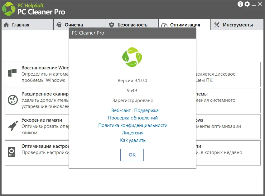Image resolution: width=265 pixels, height=196 pixels.
Task: Click the disk-clean icon on the Очистка tab
Action: click(x=59, y=25)
